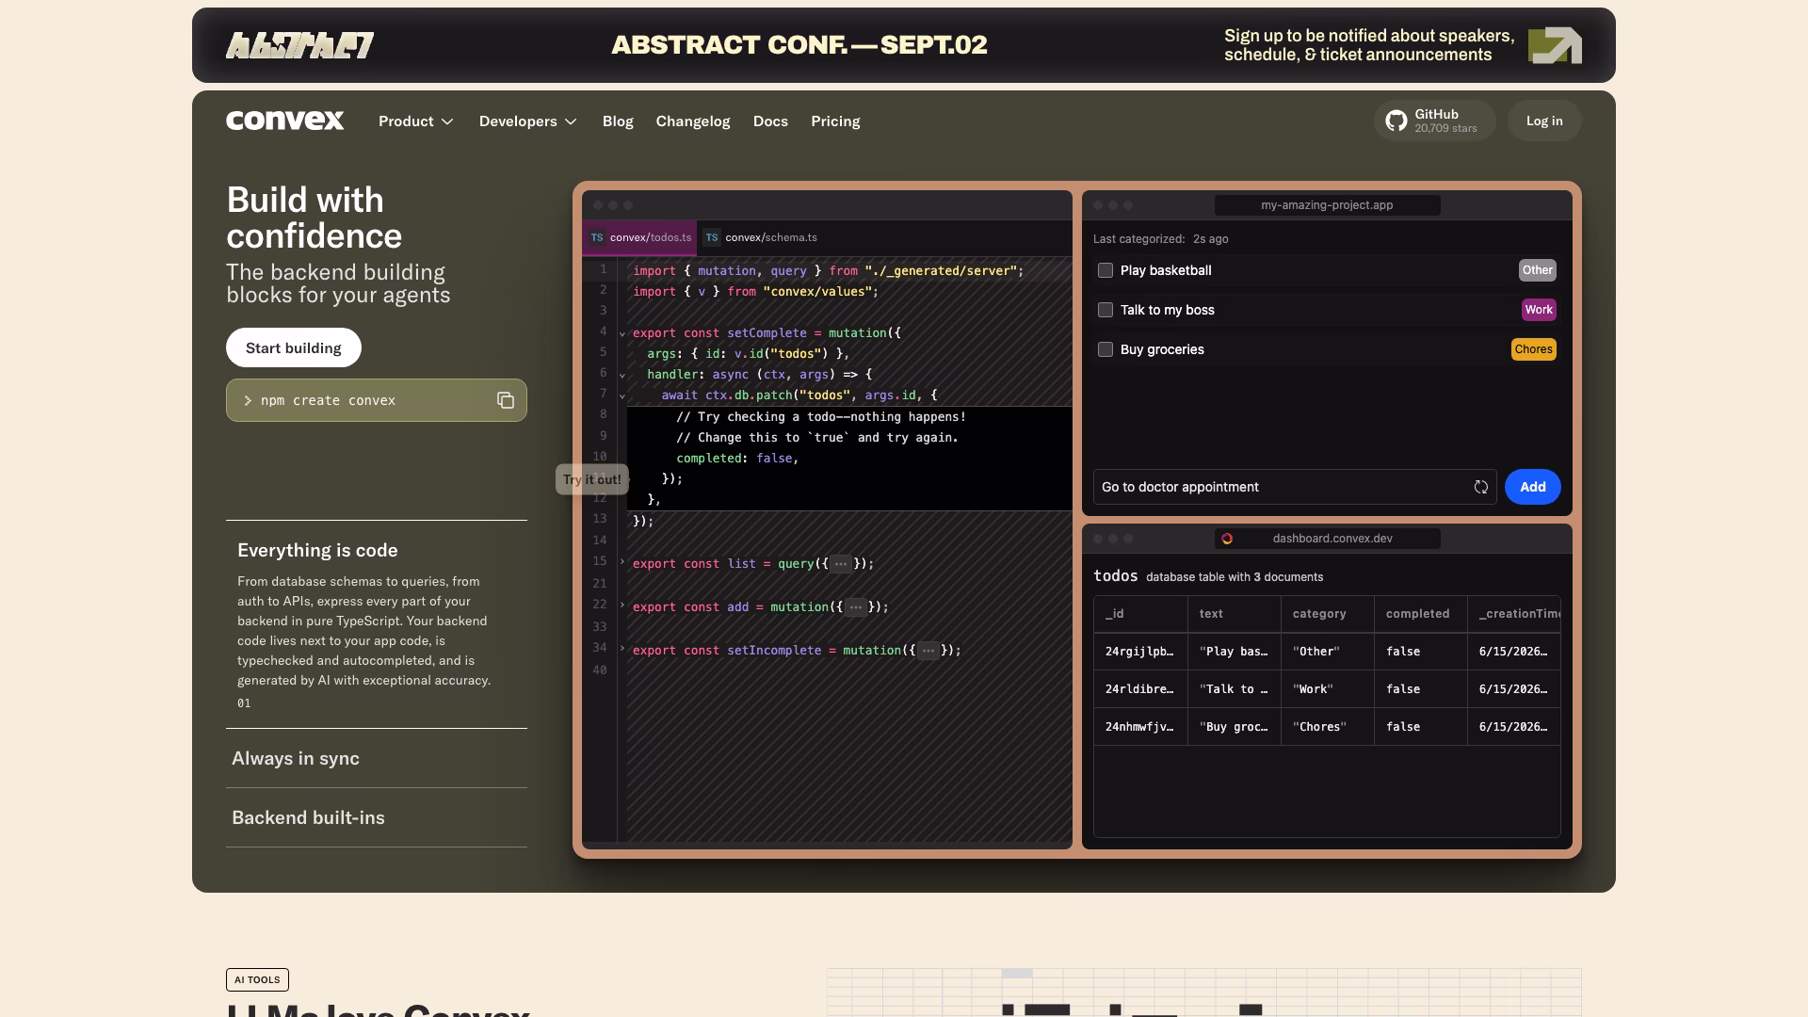Open the GitHub stars link
1808x1017 pixels.
pos(1434,121)
